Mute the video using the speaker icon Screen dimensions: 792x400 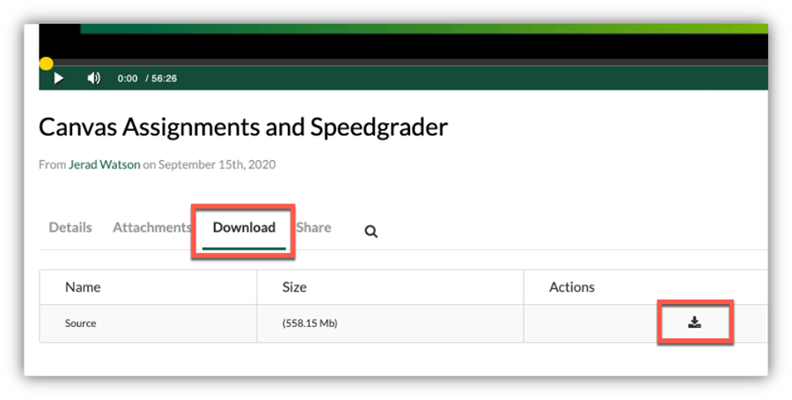pos(93,78)
